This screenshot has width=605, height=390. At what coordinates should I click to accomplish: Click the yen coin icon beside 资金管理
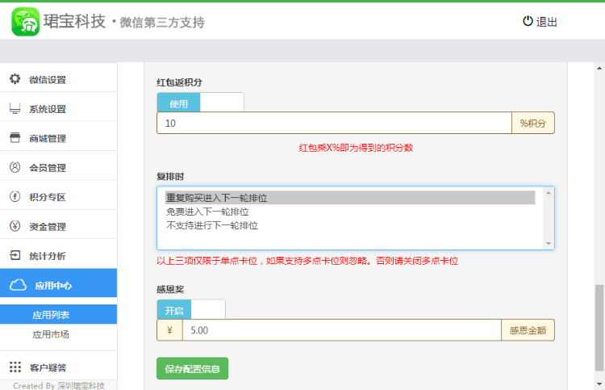tap(15, 226)
